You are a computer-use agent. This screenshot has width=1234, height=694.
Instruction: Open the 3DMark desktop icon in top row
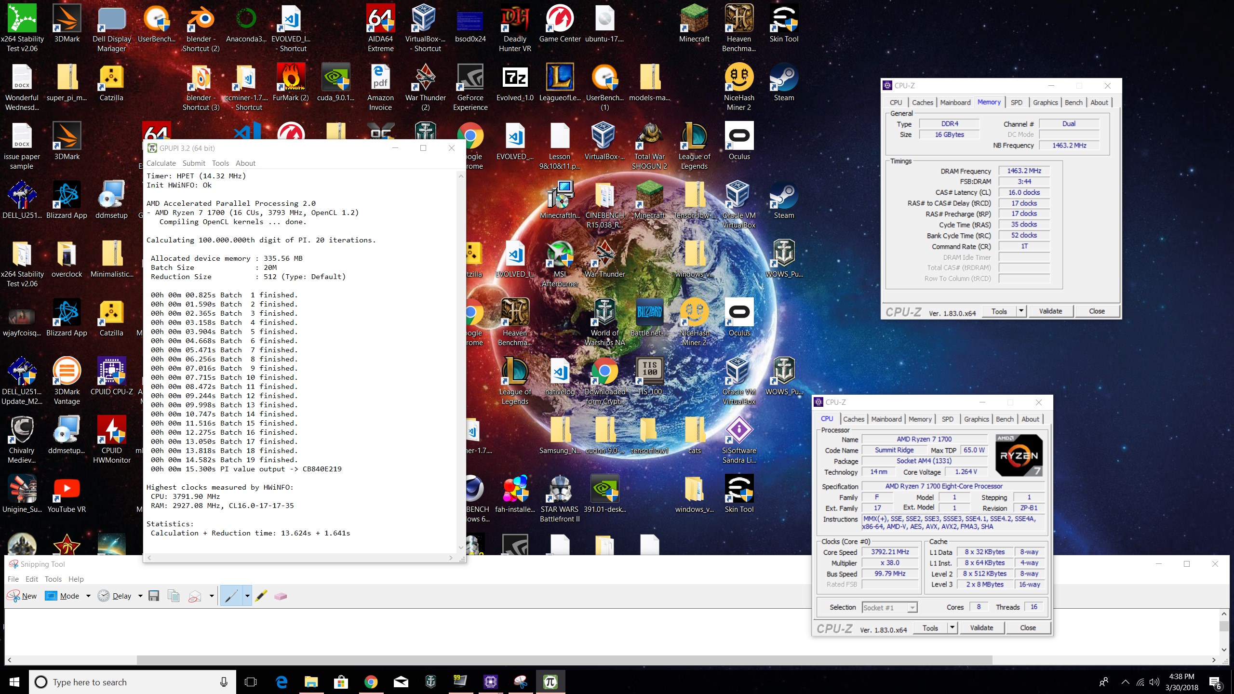(x=67, y=23)
